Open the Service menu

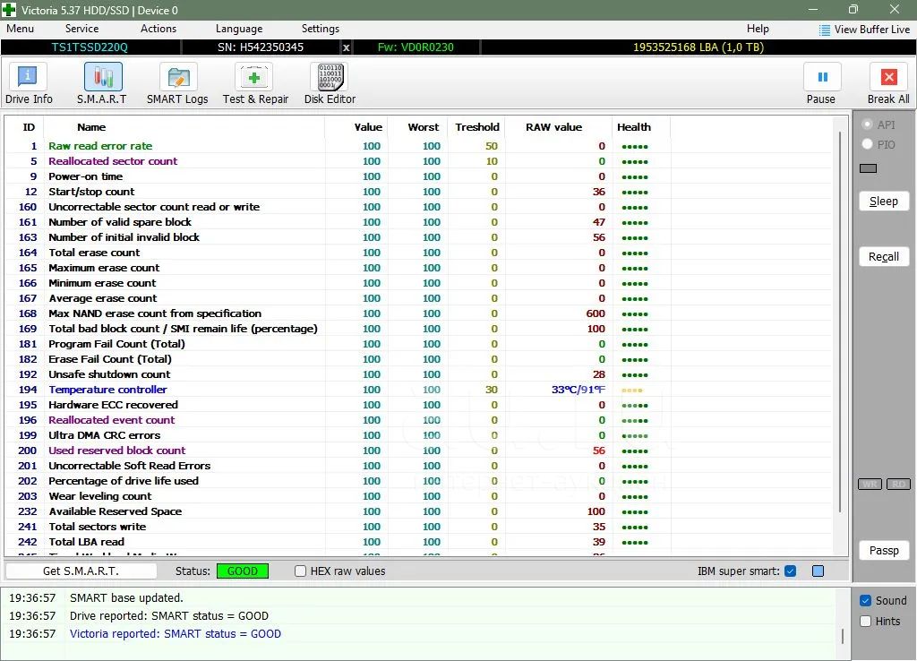click(x=81, y=29)
